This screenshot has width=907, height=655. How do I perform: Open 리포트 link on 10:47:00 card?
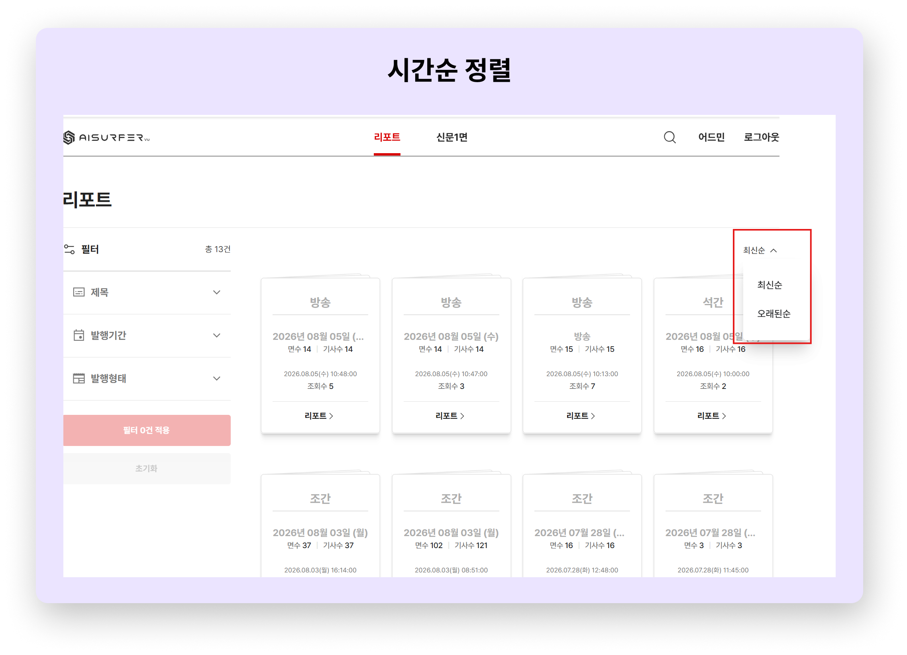pos(450,416)
